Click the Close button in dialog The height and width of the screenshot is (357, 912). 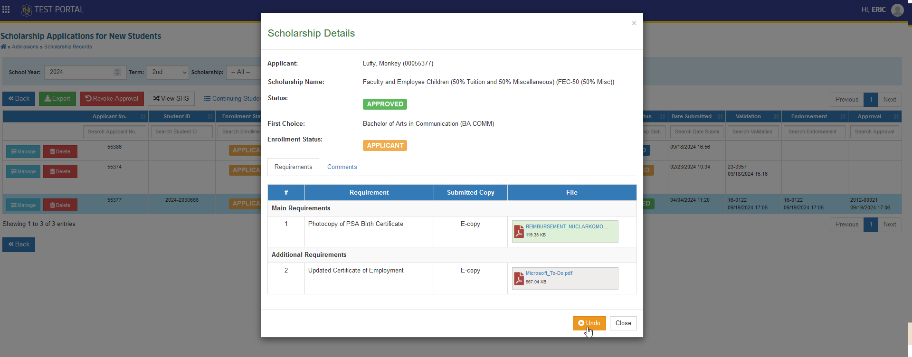pos(623,323)
